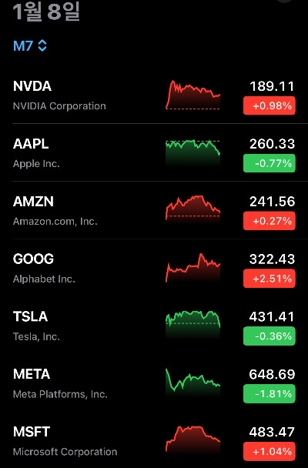The width and height of the screenshot is (308, 468).
Task: Select the Apple Inc. row
Action: point(154,152)
